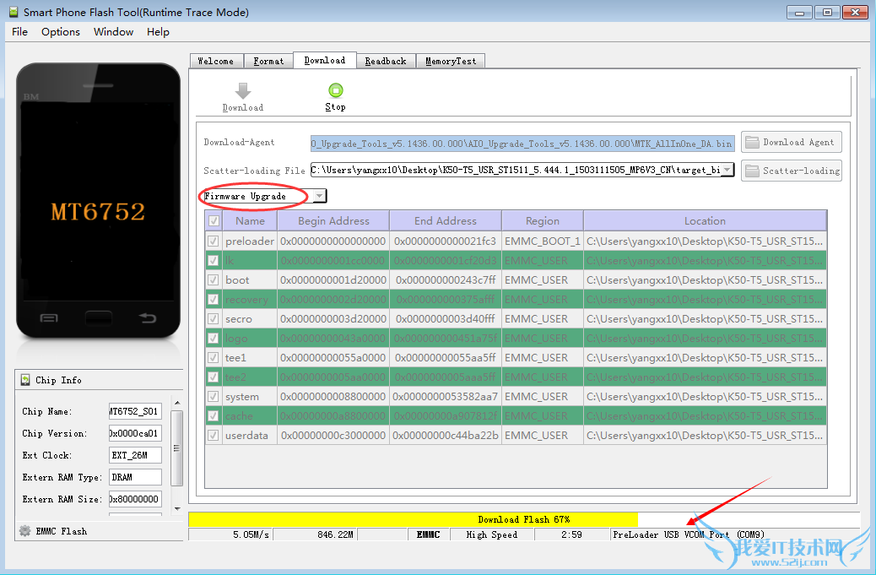Click the Scatter-loading browse button
Viewport: 876px width, 575px height.
[791, 171]
